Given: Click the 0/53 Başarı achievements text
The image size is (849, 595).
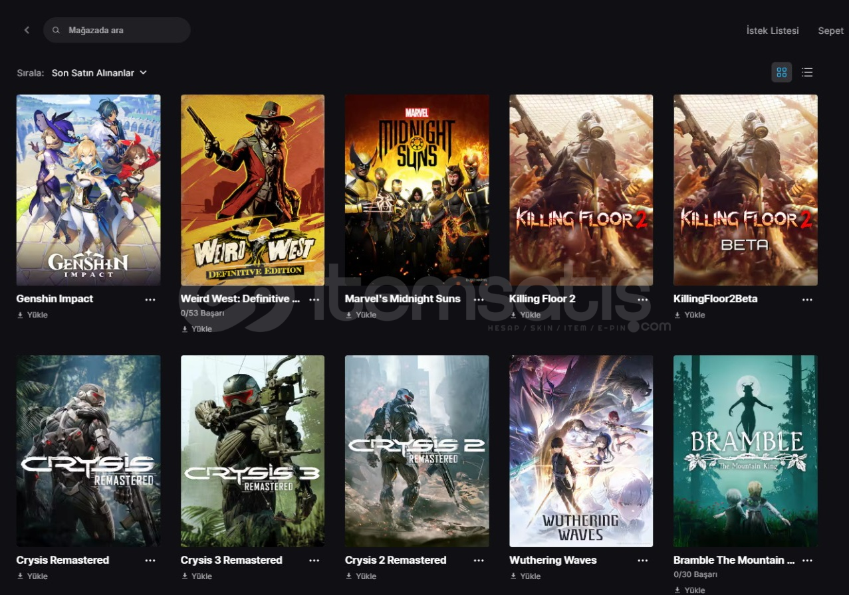Looking at the screenshot, I should (x=202, y=313).
